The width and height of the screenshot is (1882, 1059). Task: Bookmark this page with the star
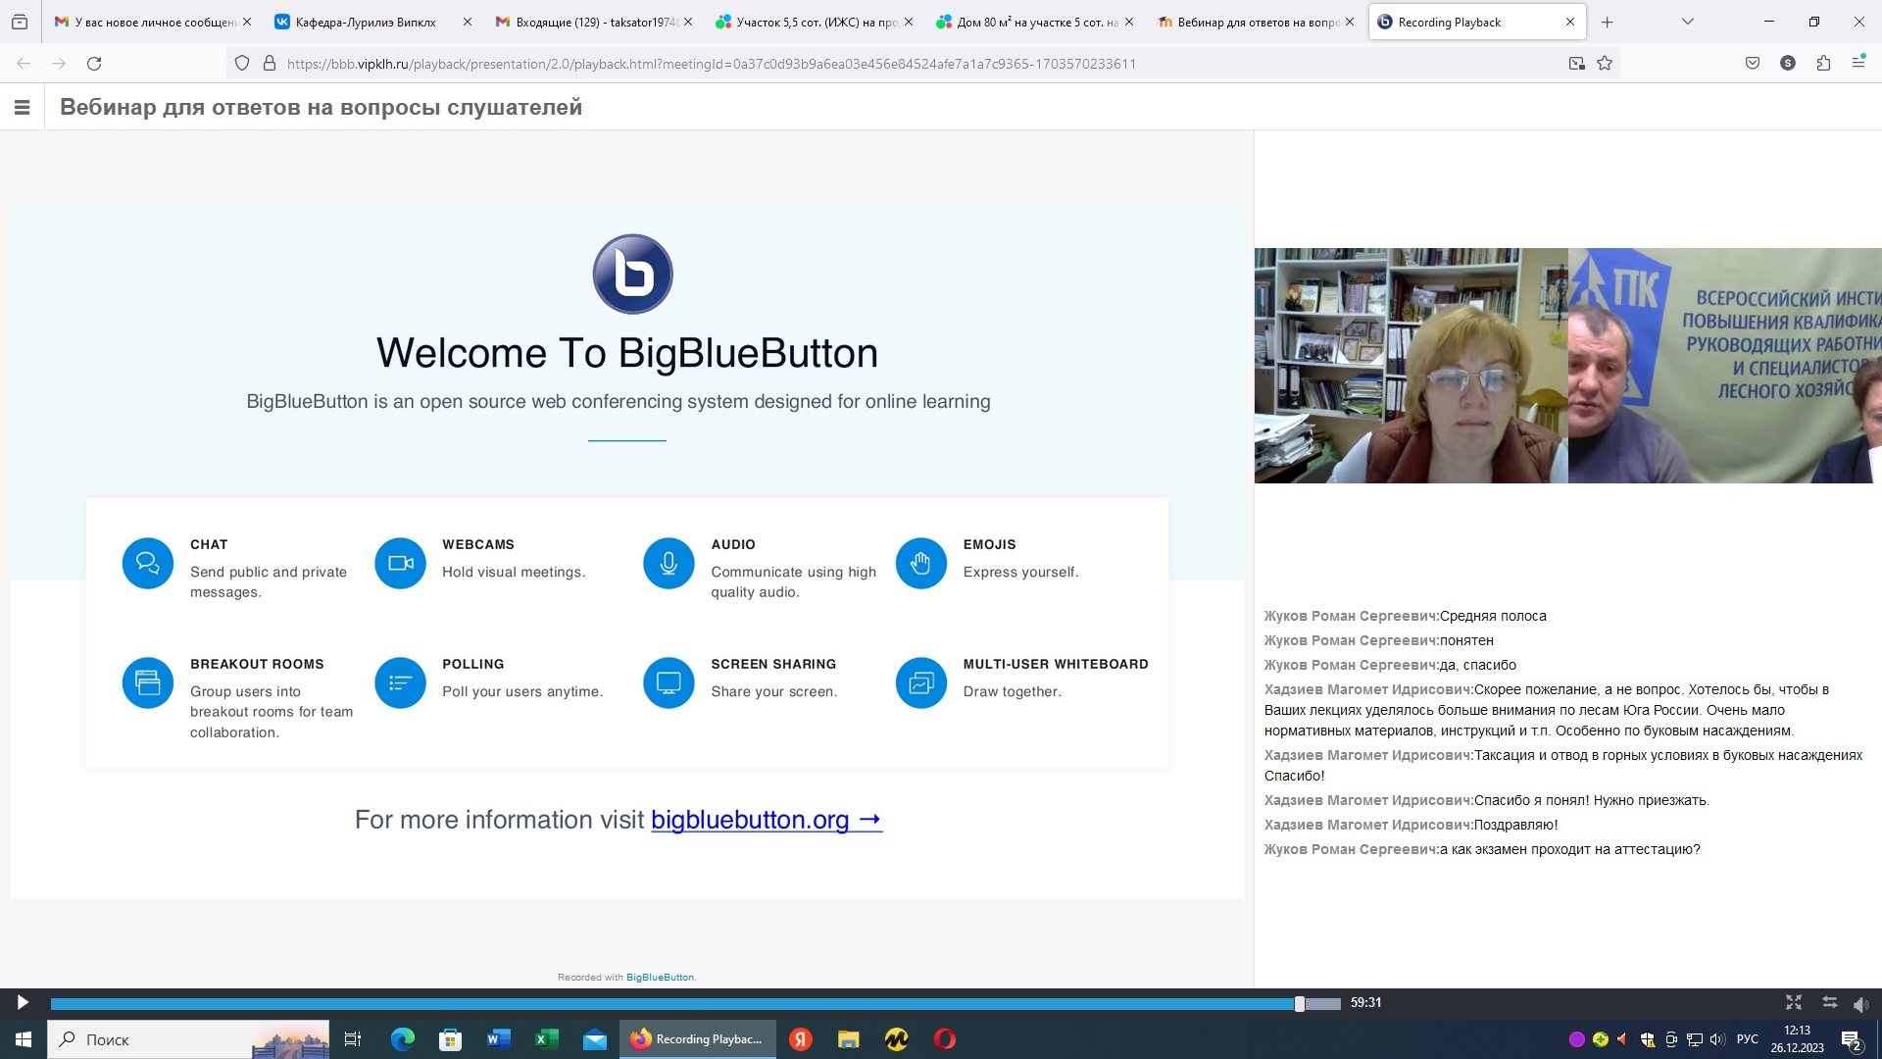1605,64
